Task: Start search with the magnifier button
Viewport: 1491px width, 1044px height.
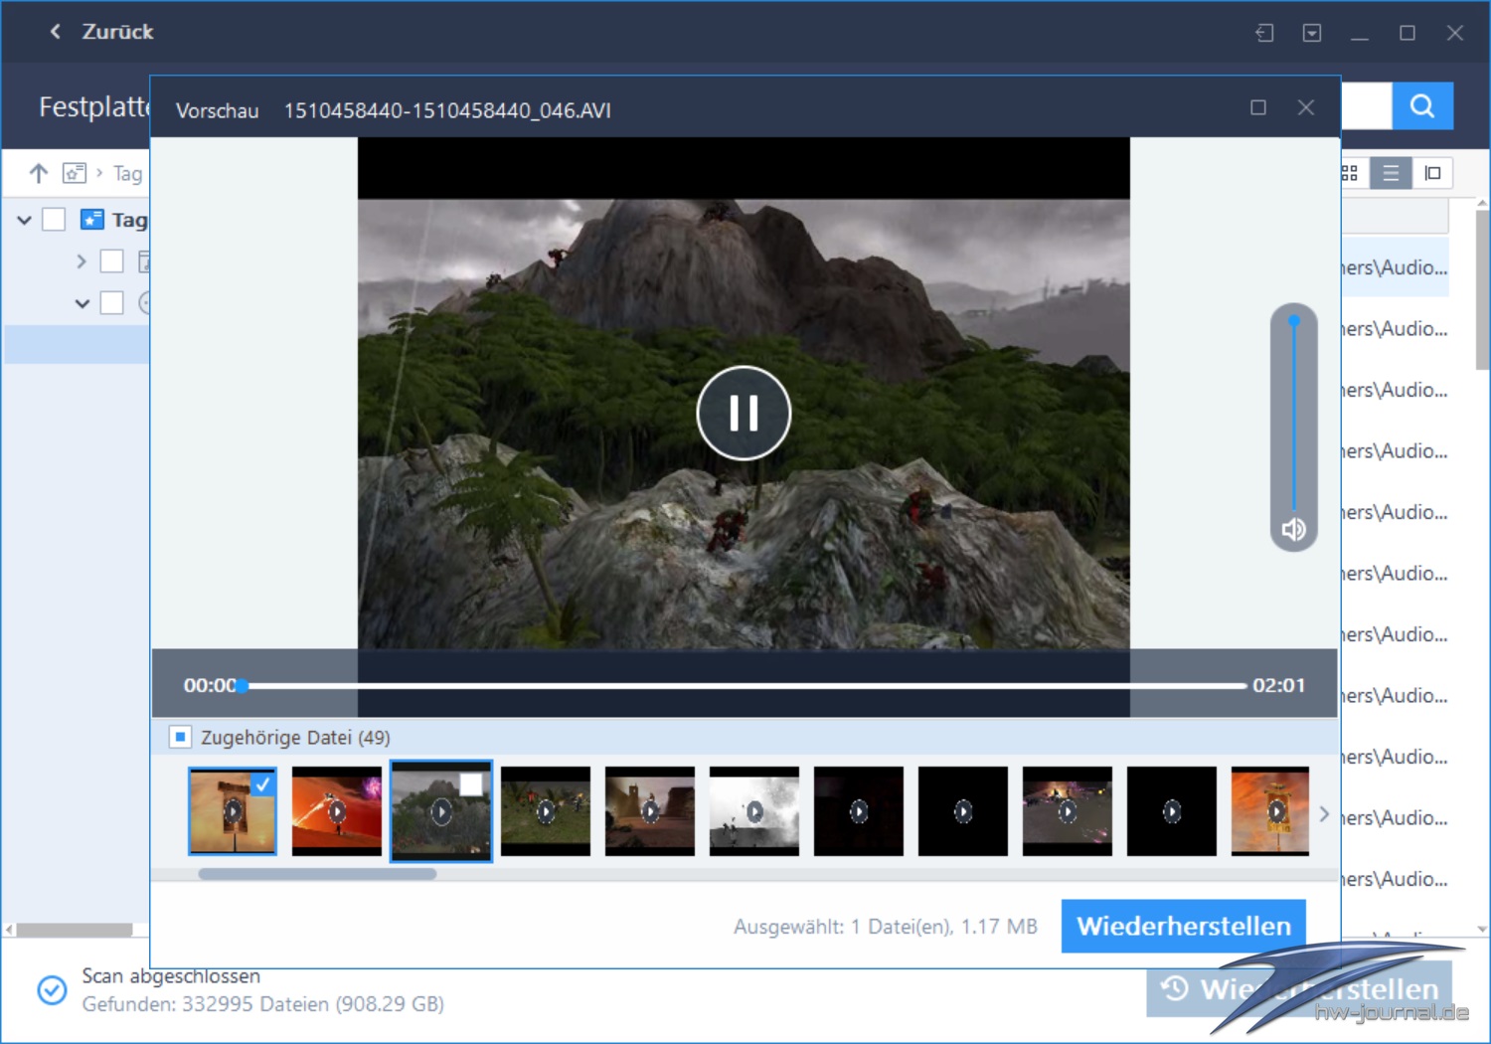Action: point(1422,105)
